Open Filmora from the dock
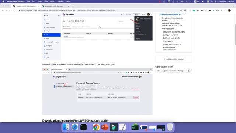This screenshot has width=236, height=133. pyautogui.click(x=114, y=127)
